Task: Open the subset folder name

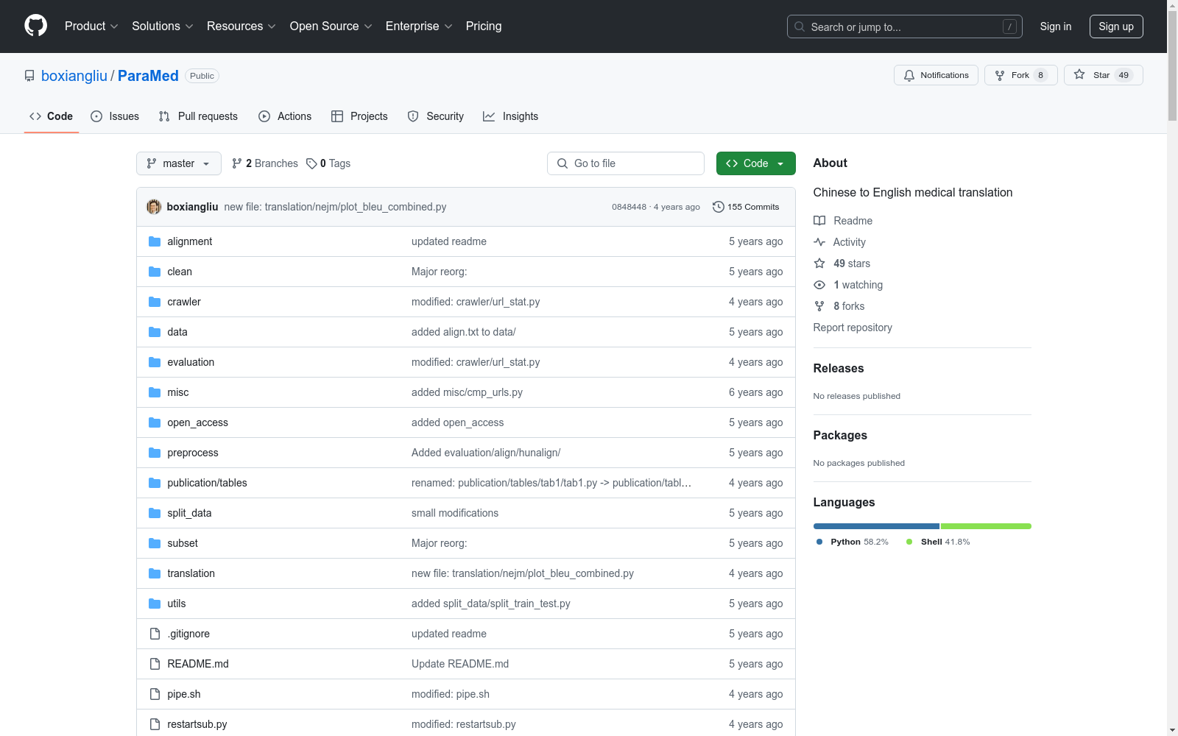Action: point(183,543)
